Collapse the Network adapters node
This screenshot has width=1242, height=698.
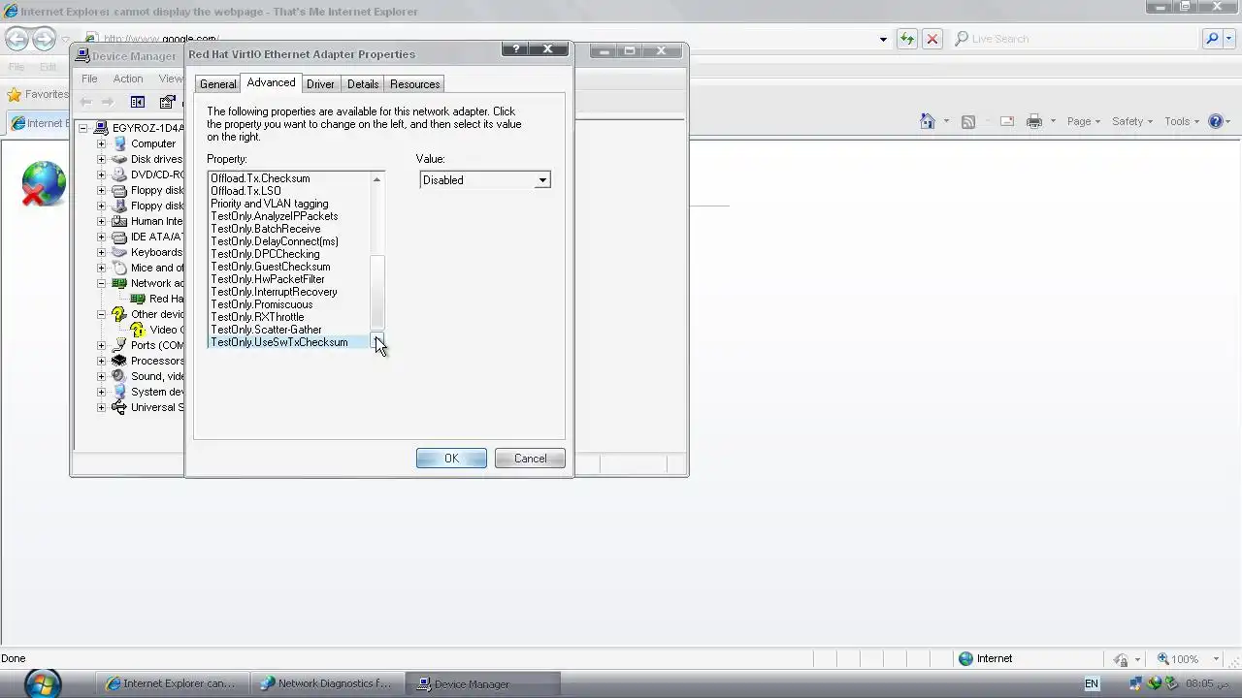[x=101, y=283]
